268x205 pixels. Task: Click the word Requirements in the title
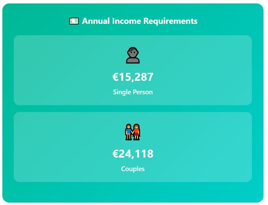[170, 21]
